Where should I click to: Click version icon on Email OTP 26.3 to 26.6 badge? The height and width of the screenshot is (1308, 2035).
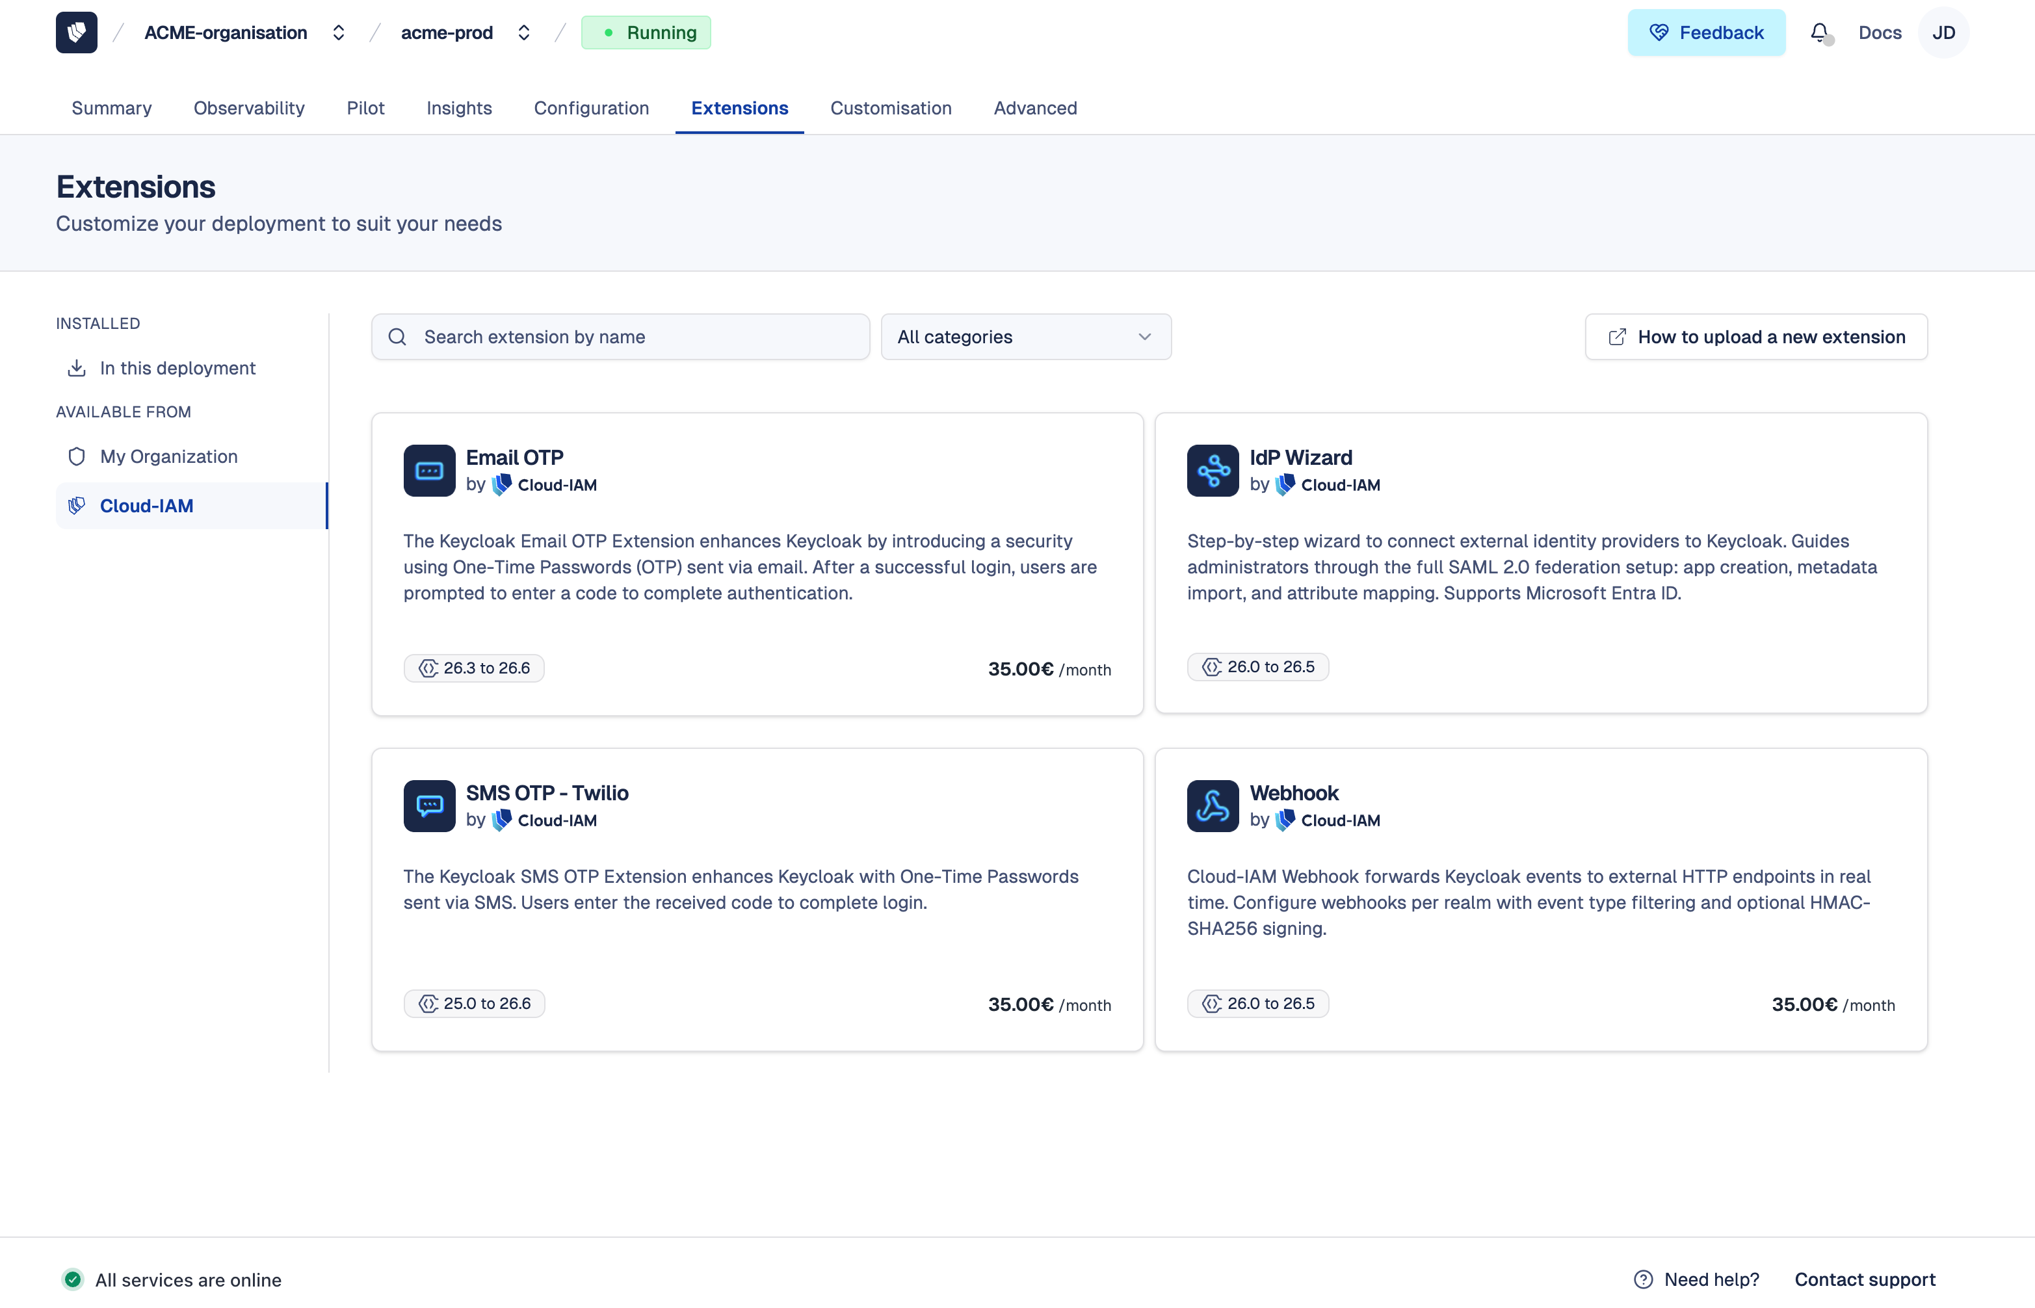(x=428, y=668)
